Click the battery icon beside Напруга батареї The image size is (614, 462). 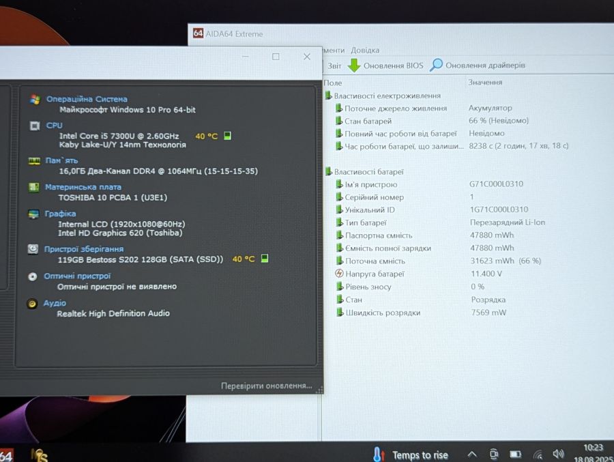(339, 274)
